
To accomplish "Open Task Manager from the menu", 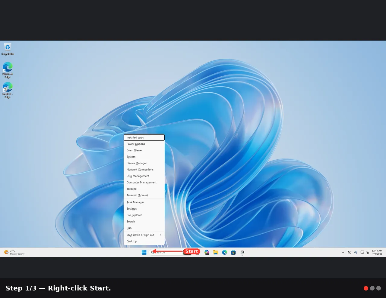I will (144, 202).
